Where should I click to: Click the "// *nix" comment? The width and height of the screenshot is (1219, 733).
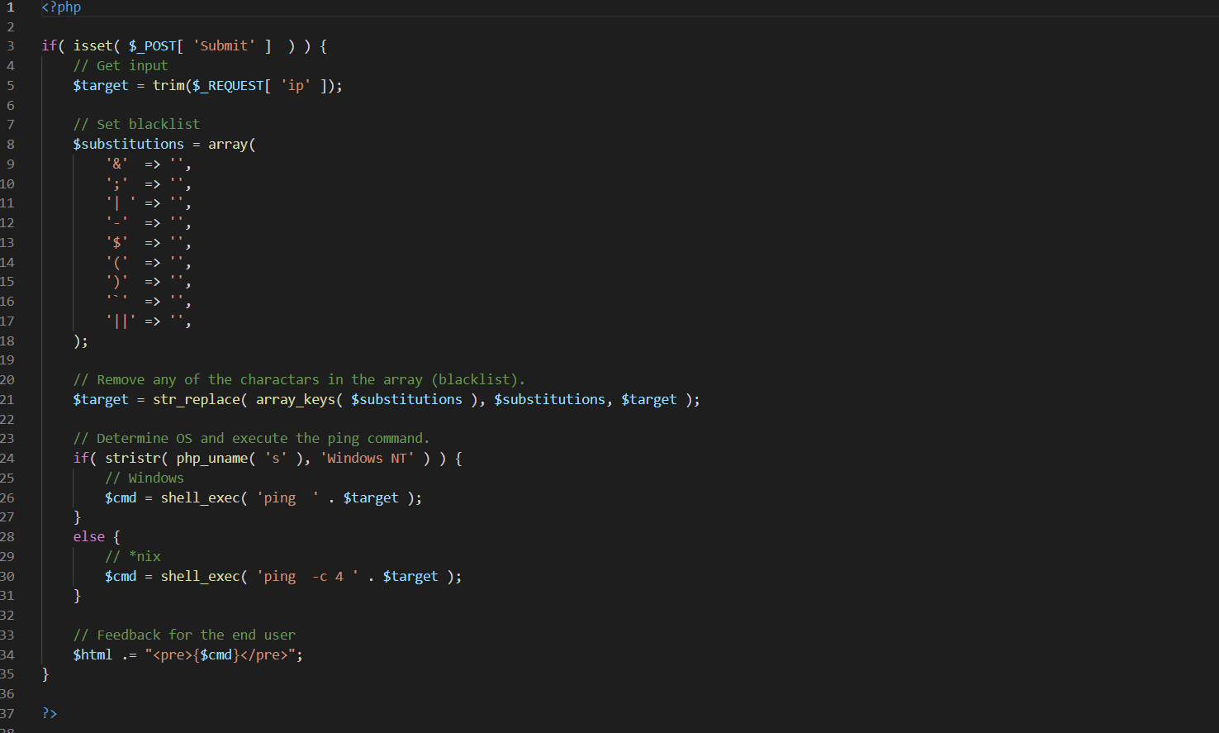(133, 557)
